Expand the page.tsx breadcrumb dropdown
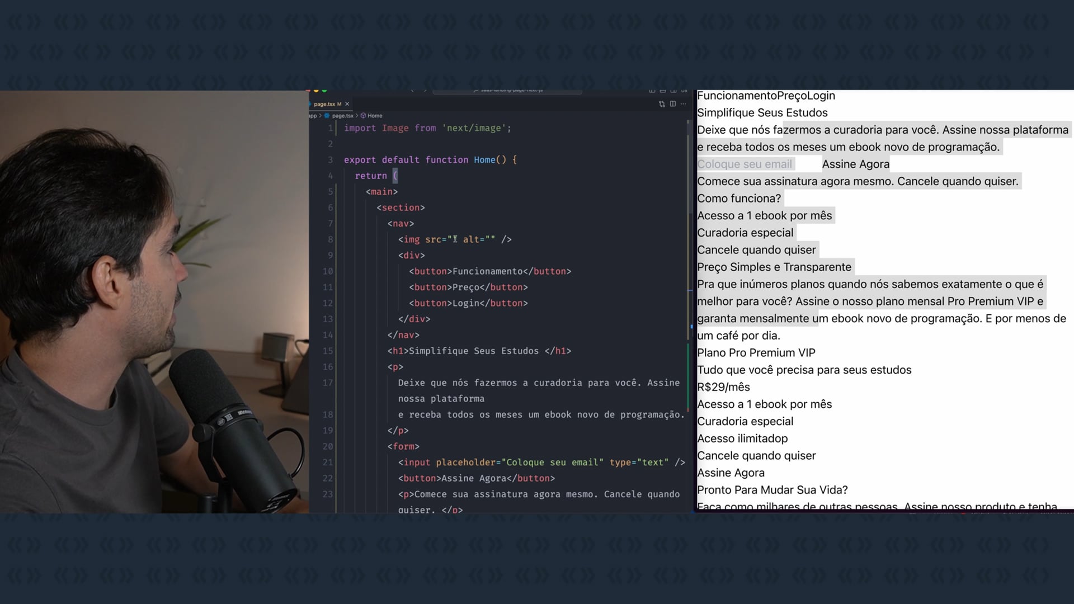Viewport: 1074px width, 604px height. coord(342,116)
